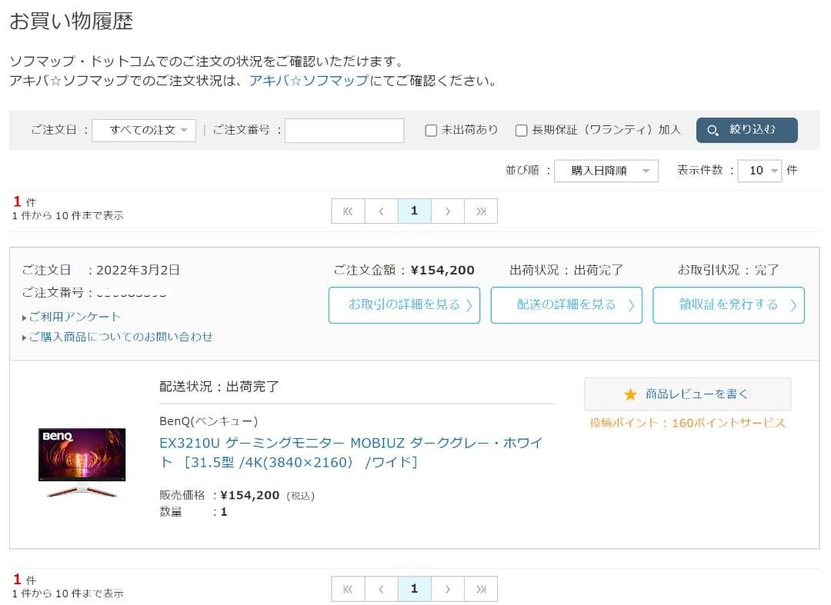This screenshot has width=831, height=605.
Task: Click the ご注文番号 text input field
Action: (x=344, y=131)
